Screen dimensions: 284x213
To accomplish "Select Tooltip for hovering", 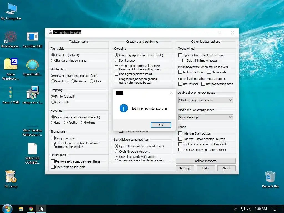I will pos(71,123).
